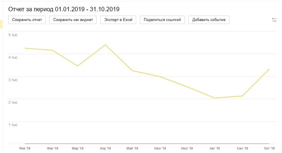Click the Сохранить отчет button

tap(27, 20)
